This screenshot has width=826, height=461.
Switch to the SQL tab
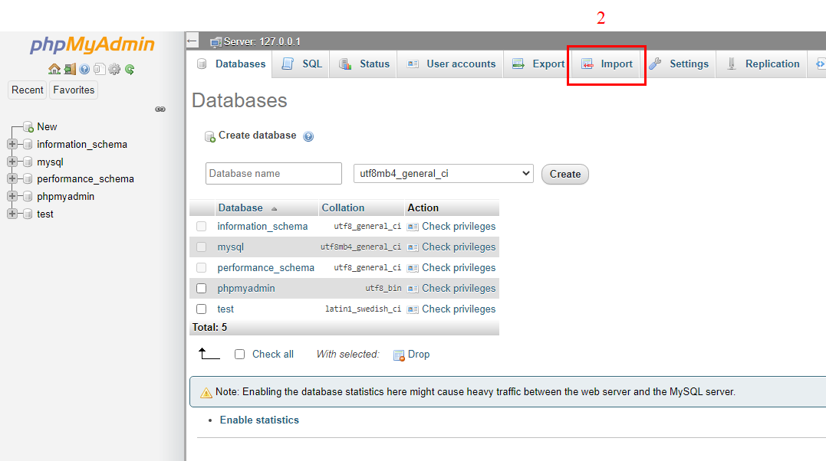tap(301, 64)
